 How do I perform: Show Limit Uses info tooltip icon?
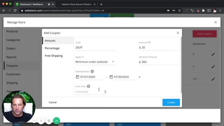coord(89,86)
